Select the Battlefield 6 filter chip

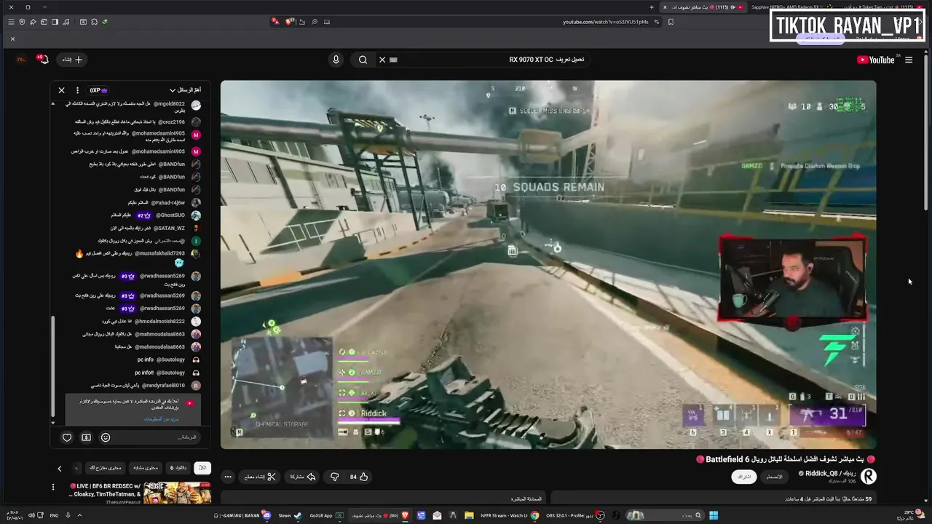pyautogui.click(x=178, y=468)
